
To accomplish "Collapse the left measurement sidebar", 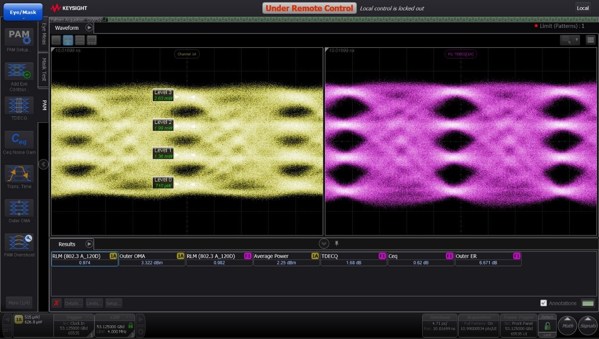I will [x=43, y=165].
